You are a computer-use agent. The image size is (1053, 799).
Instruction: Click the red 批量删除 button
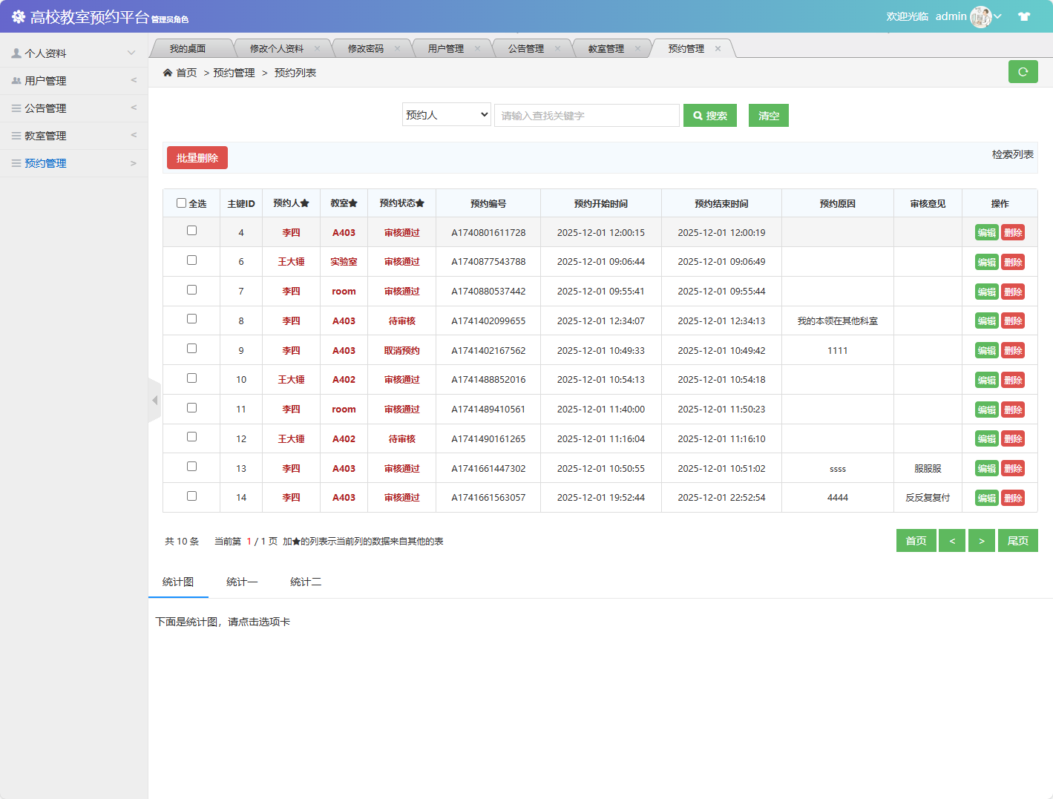197,158
